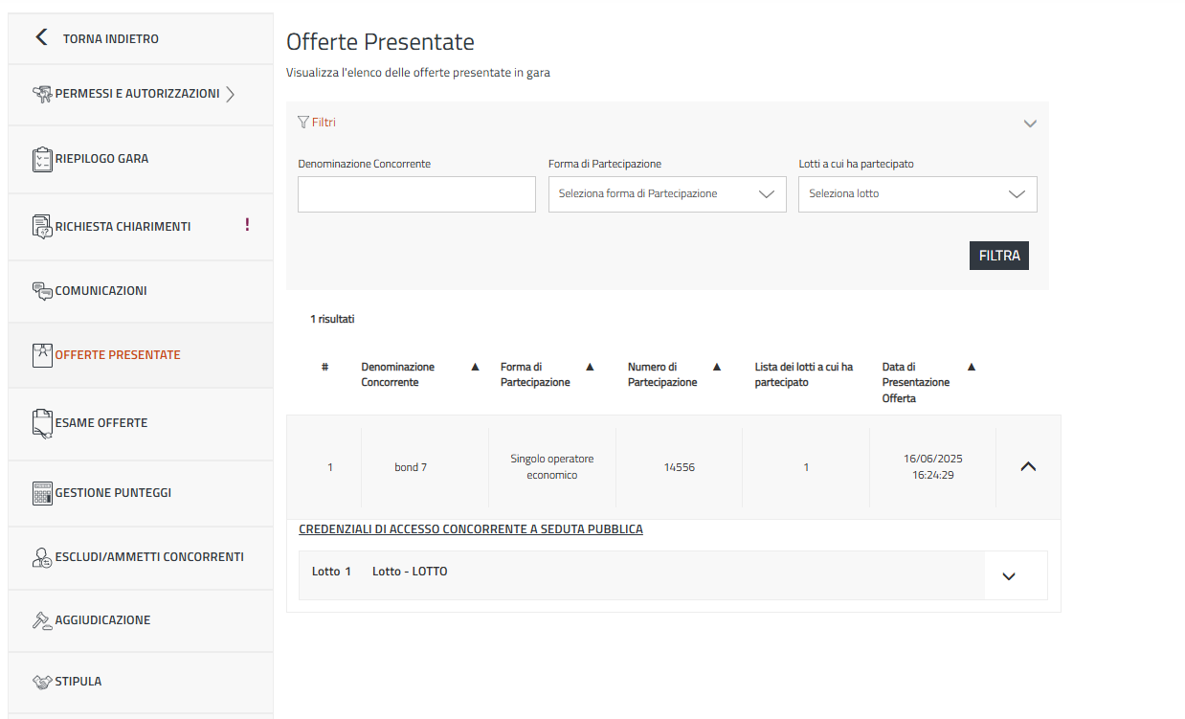Expand the Lotto 1 details chevron
This screenshot has width=1185, height=719.
(1008, 576)
